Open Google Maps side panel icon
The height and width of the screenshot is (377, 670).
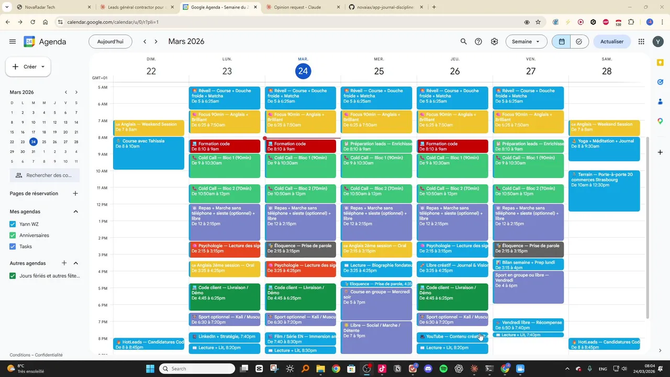(x=660, y=121)
